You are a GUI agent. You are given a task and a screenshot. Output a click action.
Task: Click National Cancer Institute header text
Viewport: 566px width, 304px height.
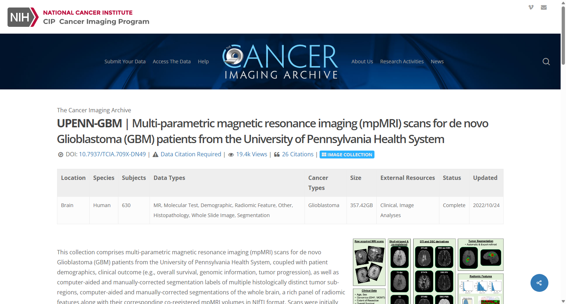[x=88, y=13]
